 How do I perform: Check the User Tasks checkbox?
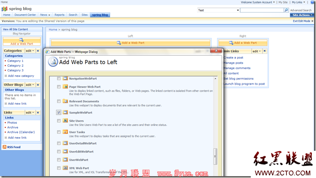pos(59,132)
